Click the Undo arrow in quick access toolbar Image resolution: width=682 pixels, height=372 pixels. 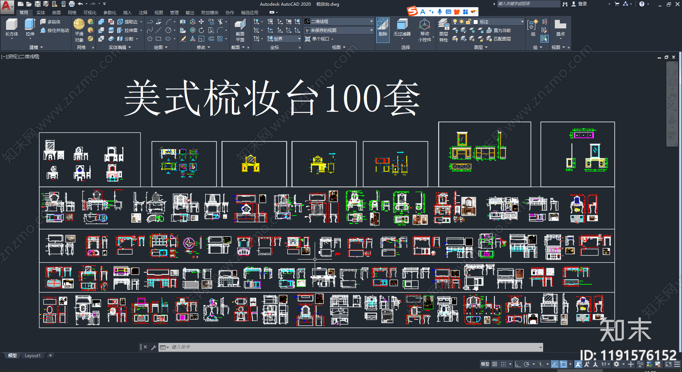tap(80, 4)
